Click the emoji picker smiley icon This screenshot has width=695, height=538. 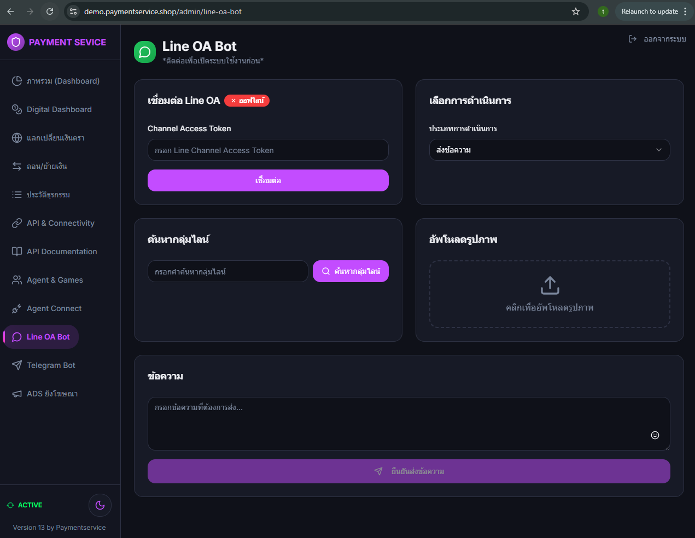[655, 435]
